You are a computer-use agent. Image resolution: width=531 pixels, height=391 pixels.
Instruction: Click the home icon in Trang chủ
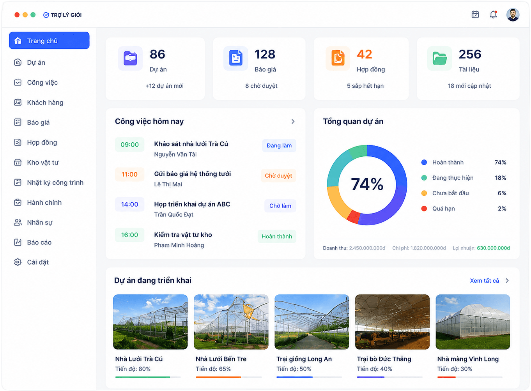pos(18,41)
